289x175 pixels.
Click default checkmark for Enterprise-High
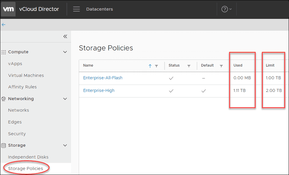coord(203,91)
